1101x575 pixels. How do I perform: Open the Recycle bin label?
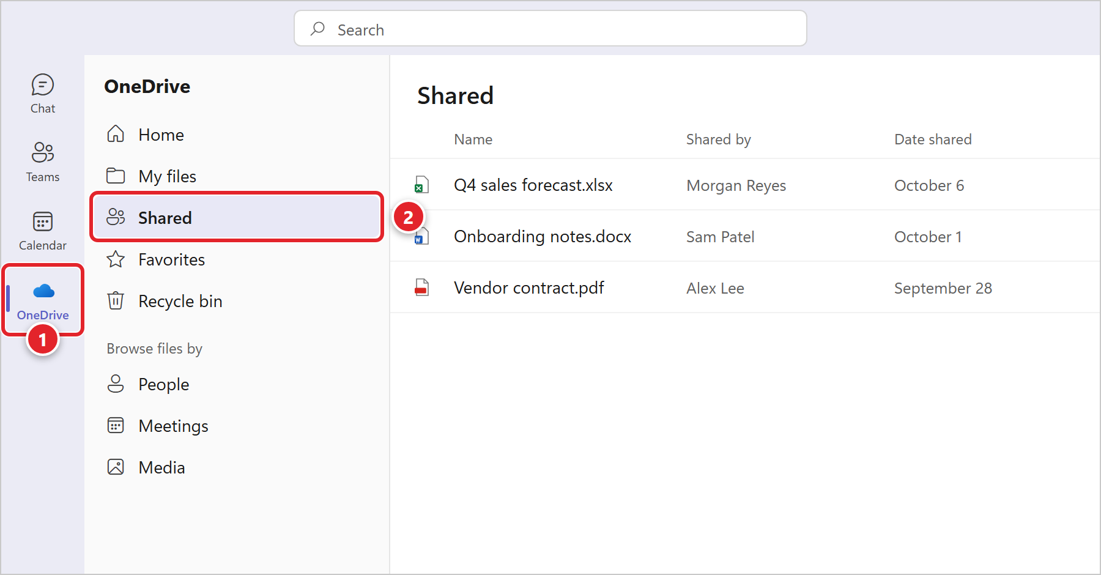pyautogui.click(x=180, y=301)
